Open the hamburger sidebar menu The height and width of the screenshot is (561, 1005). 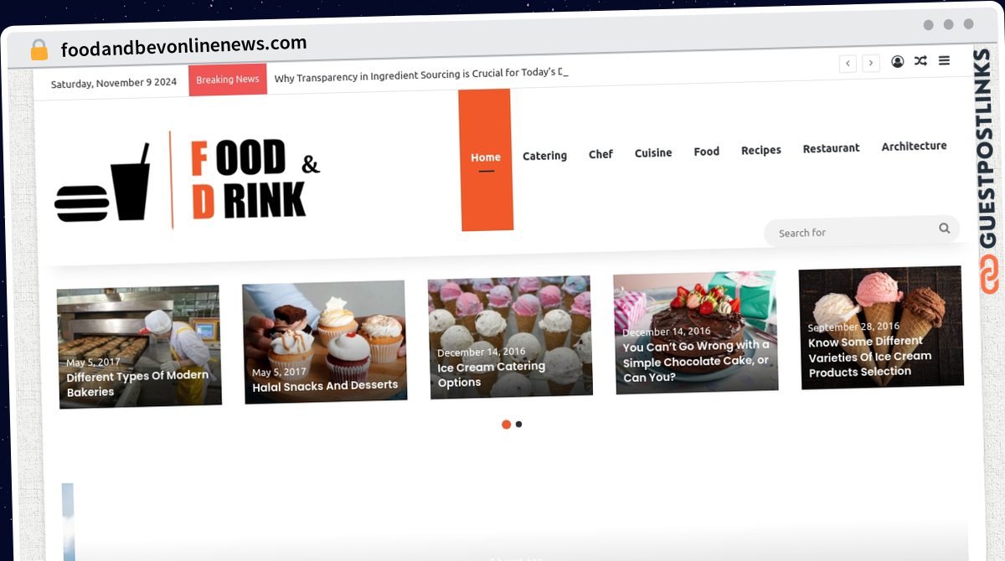point(944,60)
